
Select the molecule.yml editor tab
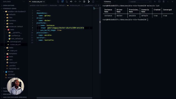(x=37, y=2)
